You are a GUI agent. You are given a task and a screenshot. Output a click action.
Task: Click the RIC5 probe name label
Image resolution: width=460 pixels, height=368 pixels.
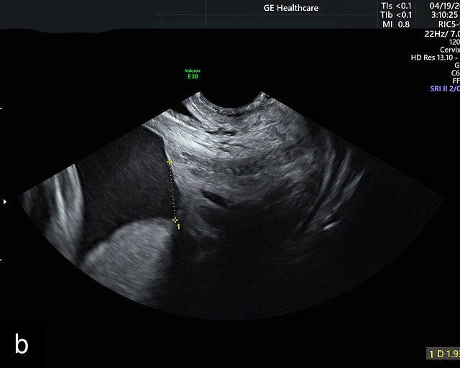(x=446, y=24)
